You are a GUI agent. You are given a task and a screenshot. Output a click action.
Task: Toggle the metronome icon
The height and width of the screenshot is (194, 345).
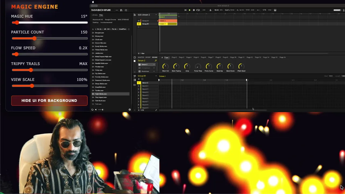pyautogui.click(x=211, y=10)
